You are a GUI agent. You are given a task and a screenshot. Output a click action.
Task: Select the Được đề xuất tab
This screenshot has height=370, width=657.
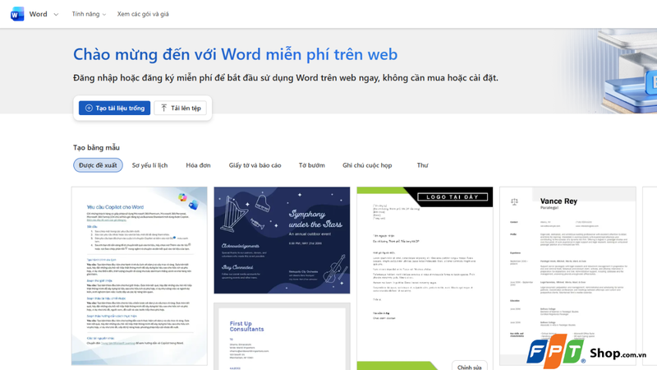[x=98, y=165]
